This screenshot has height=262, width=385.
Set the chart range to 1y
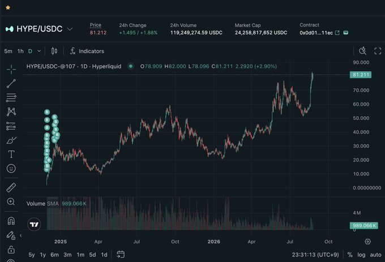(x=43, y=255)
